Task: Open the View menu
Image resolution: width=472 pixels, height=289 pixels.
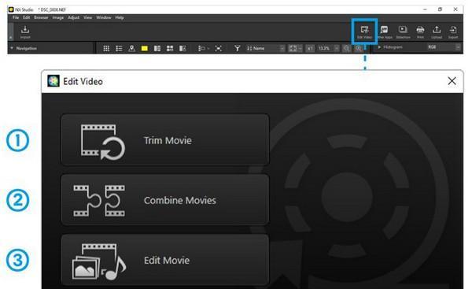Action: [x=87, y=17]
